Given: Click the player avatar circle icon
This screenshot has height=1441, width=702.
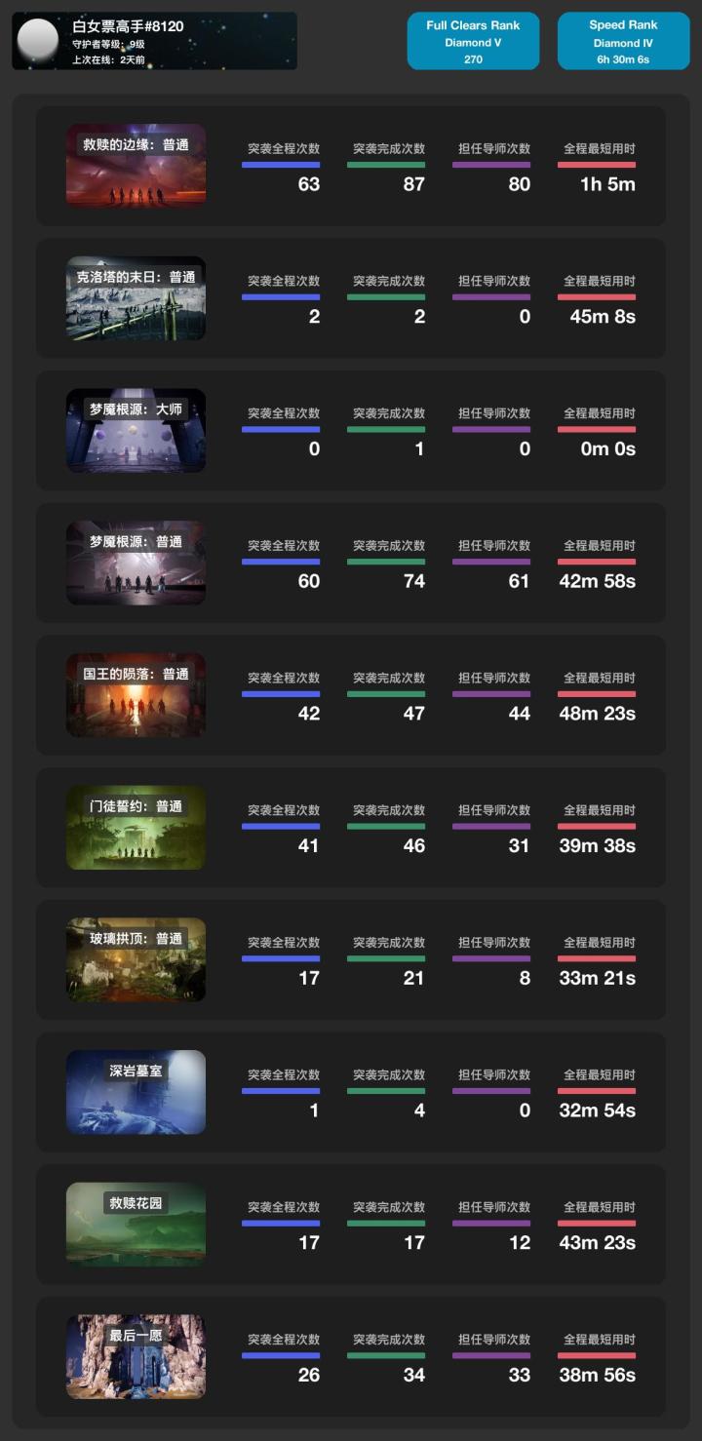Looking at the screenshot, I should (38, 40).
